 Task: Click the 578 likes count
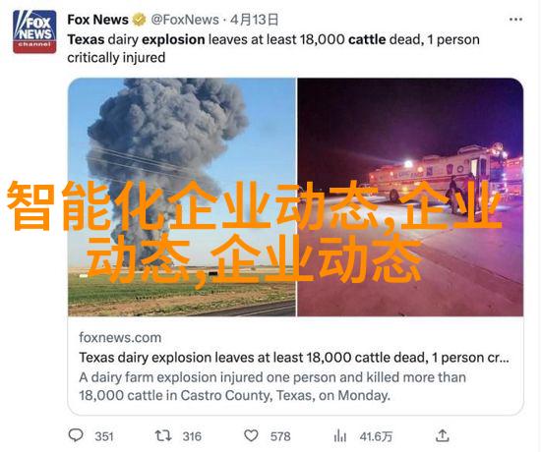(x=280, y=436)
